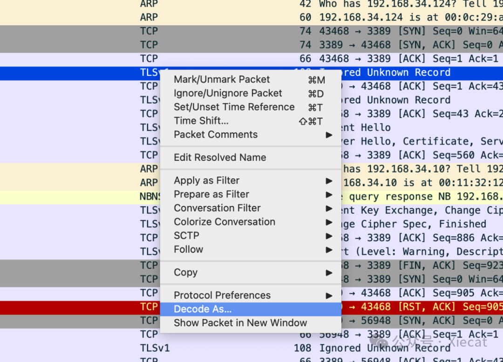
Task: Click the highlighted Decode As... entry
Action: (203, 309)
